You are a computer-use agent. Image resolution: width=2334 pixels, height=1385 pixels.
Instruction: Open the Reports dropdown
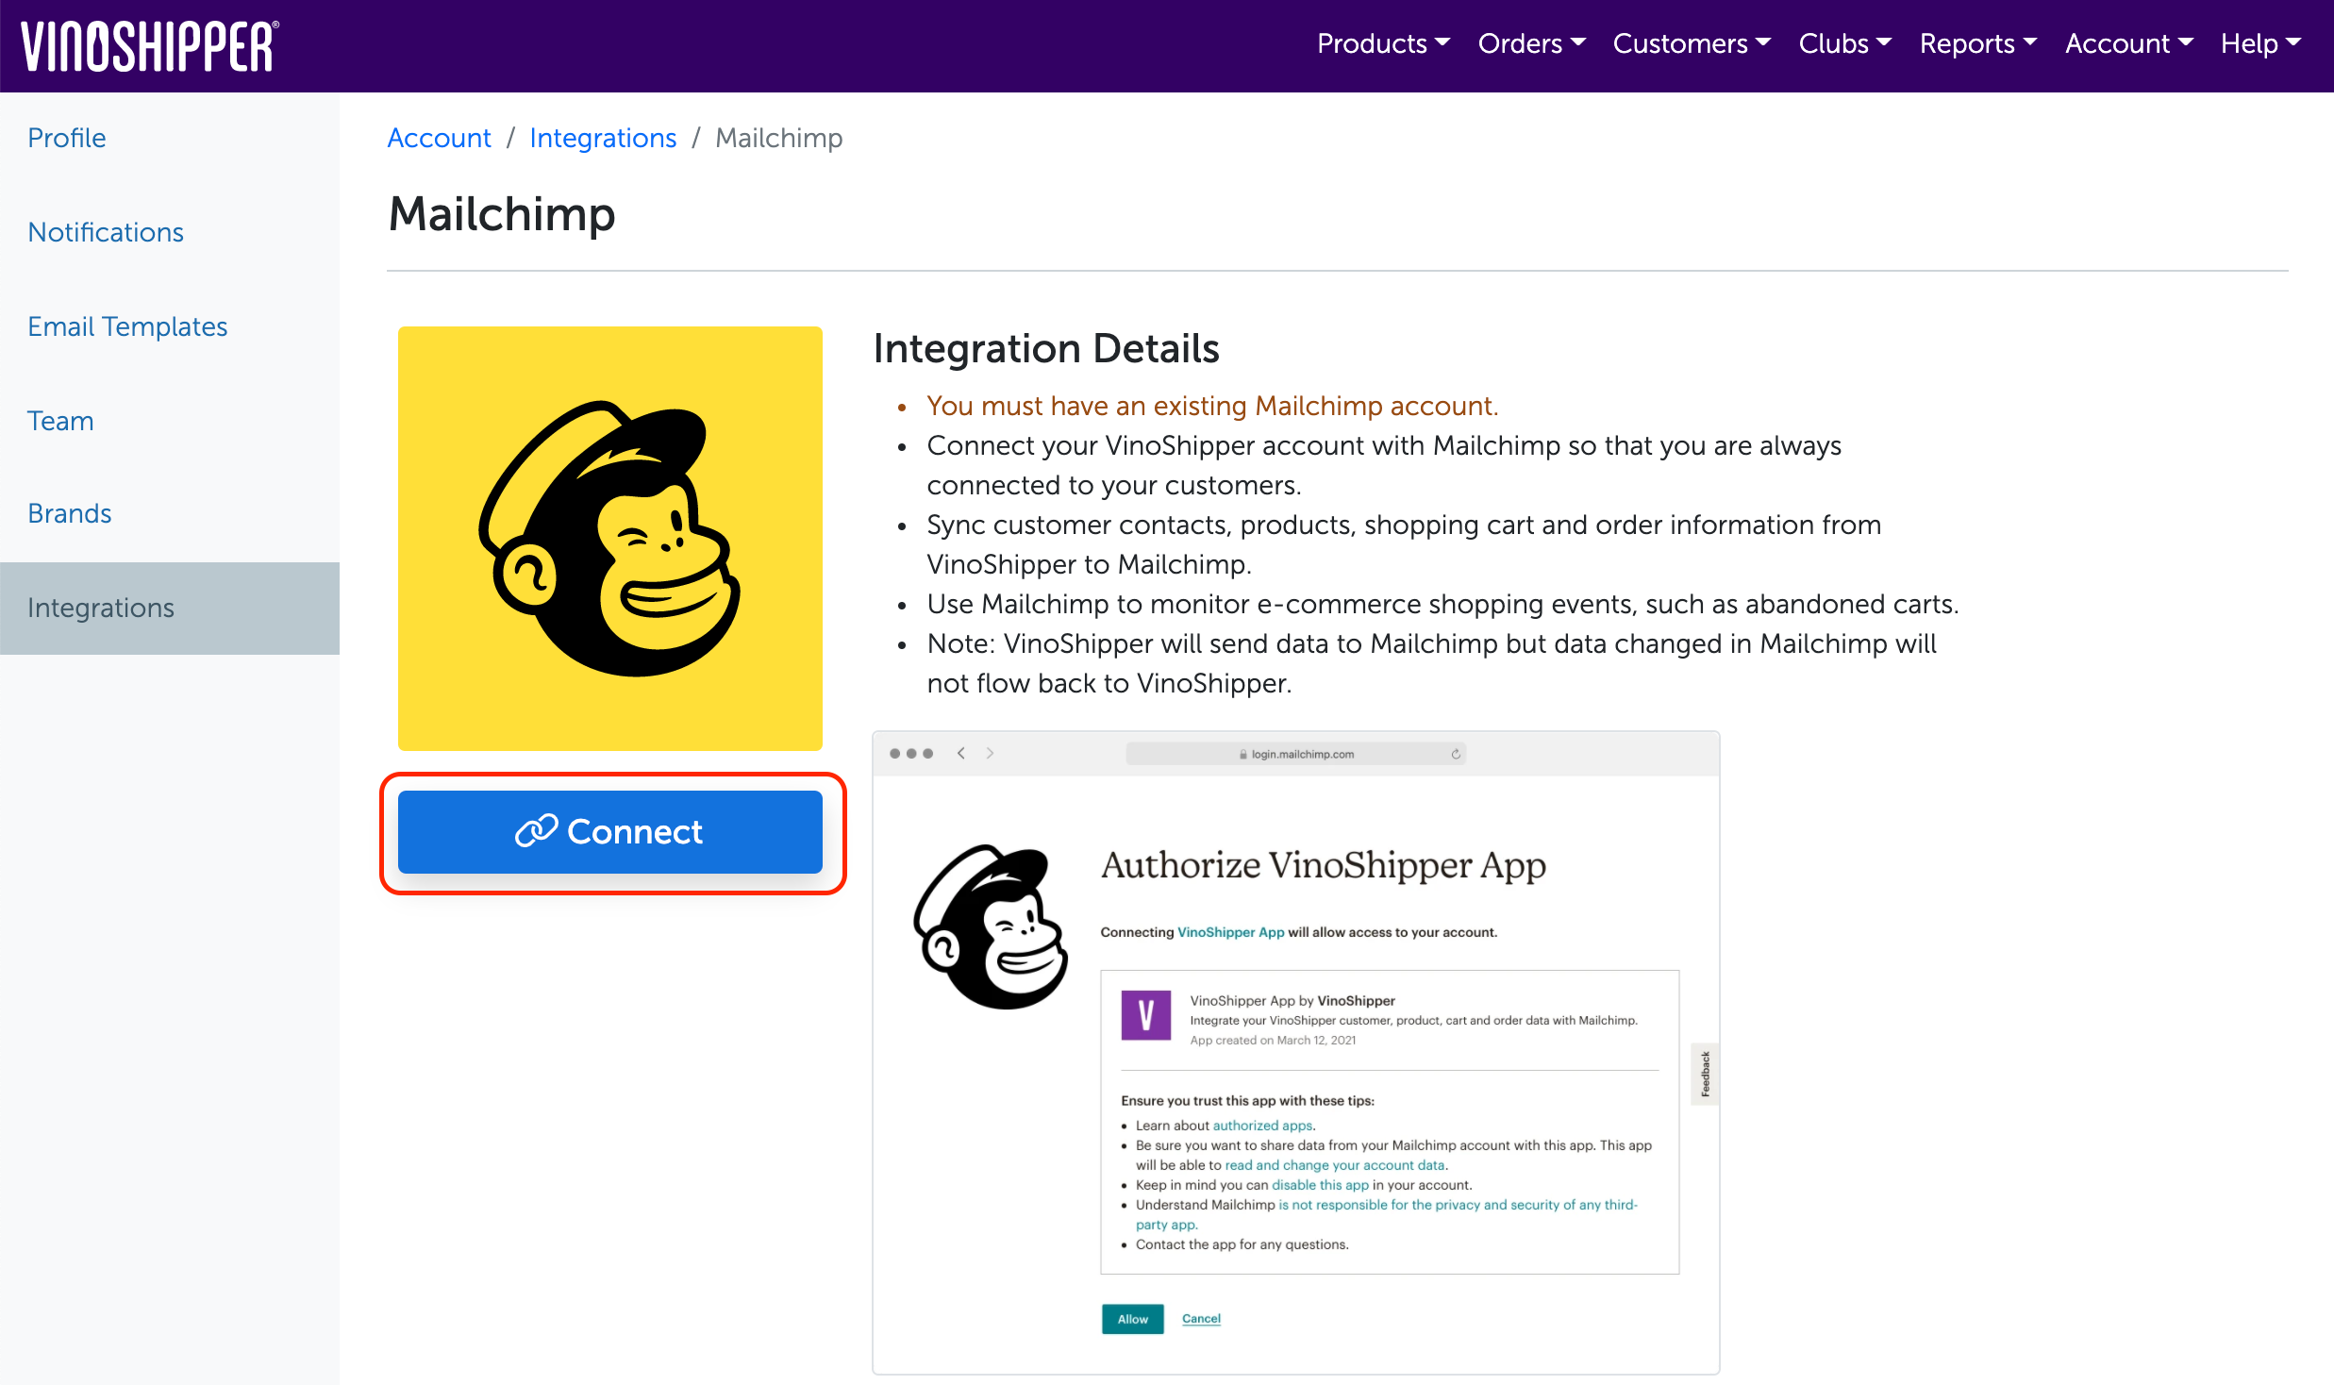coord(1977,43)
